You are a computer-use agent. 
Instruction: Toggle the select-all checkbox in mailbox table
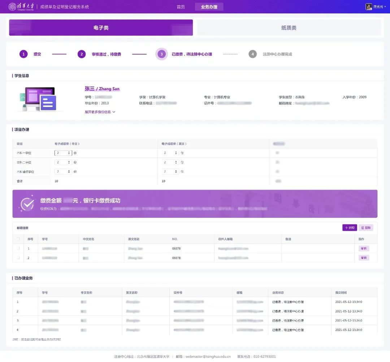(18, 239)
